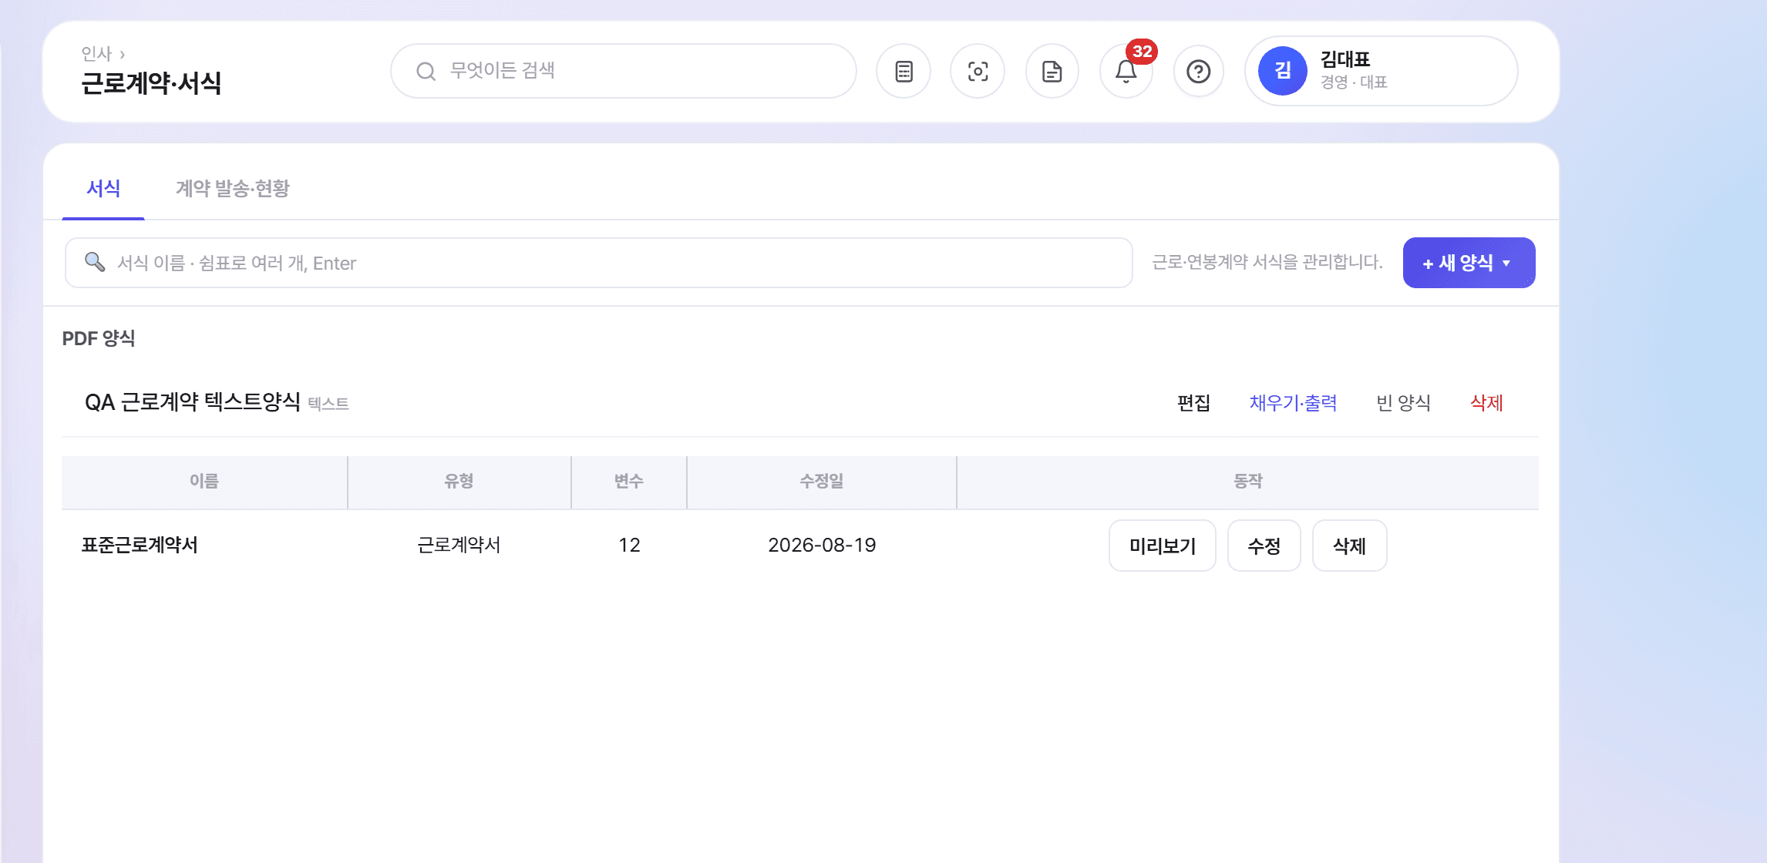The width and height of the screenshot is (1767, 863).
Task: Click the 채우기·출력 link
Action: [x=1293, y=403]
